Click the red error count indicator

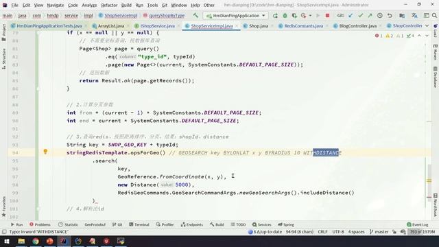tap(379, 36)
